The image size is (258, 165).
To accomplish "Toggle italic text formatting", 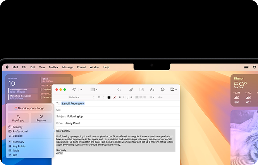I will tap(124, 98).
